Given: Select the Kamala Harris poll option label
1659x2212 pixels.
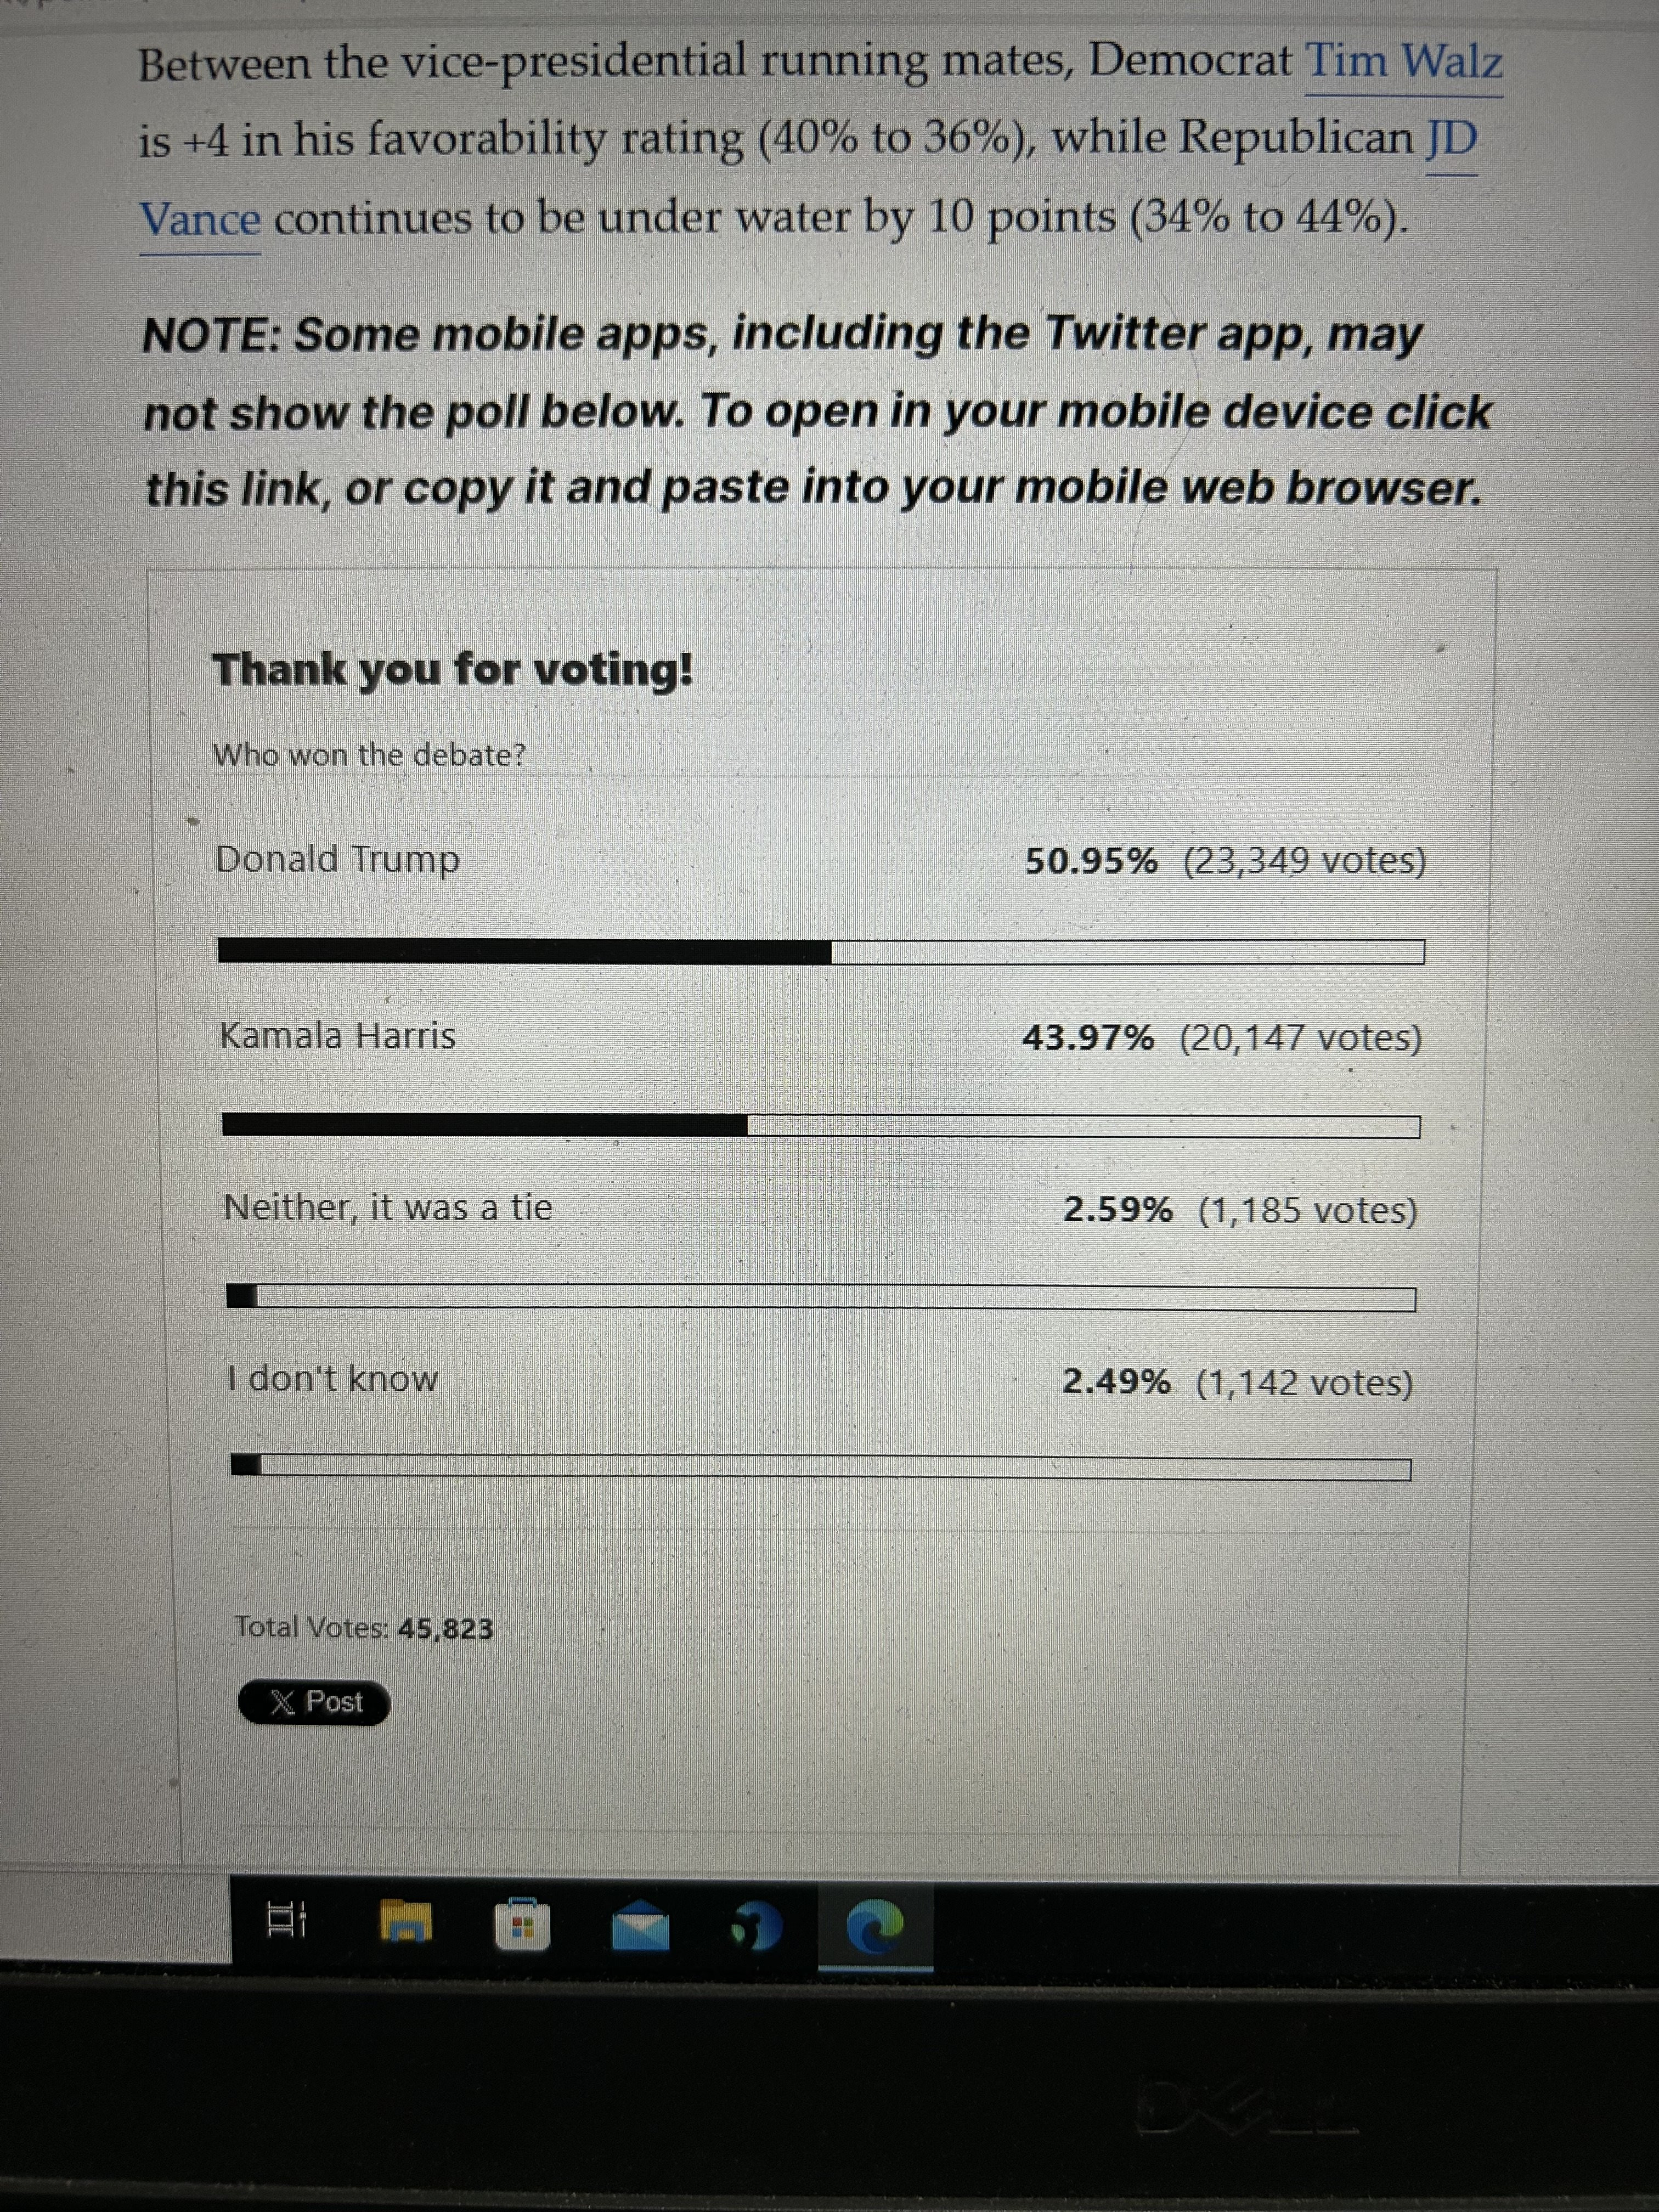Looking at the screenshot, I should pyautogui.click(x=338, y=1036).
